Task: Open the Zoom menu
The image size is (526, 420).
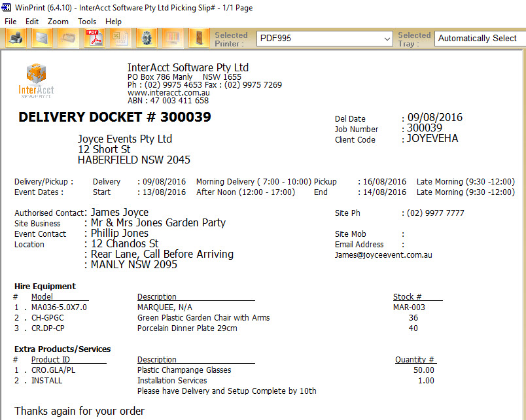Action: pos(58,22)
